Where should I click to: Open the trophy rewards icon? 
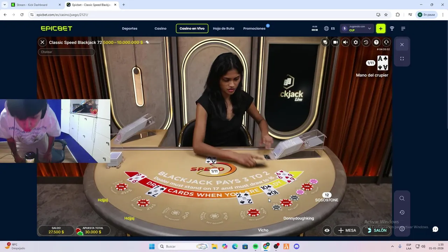pos(392,28)
